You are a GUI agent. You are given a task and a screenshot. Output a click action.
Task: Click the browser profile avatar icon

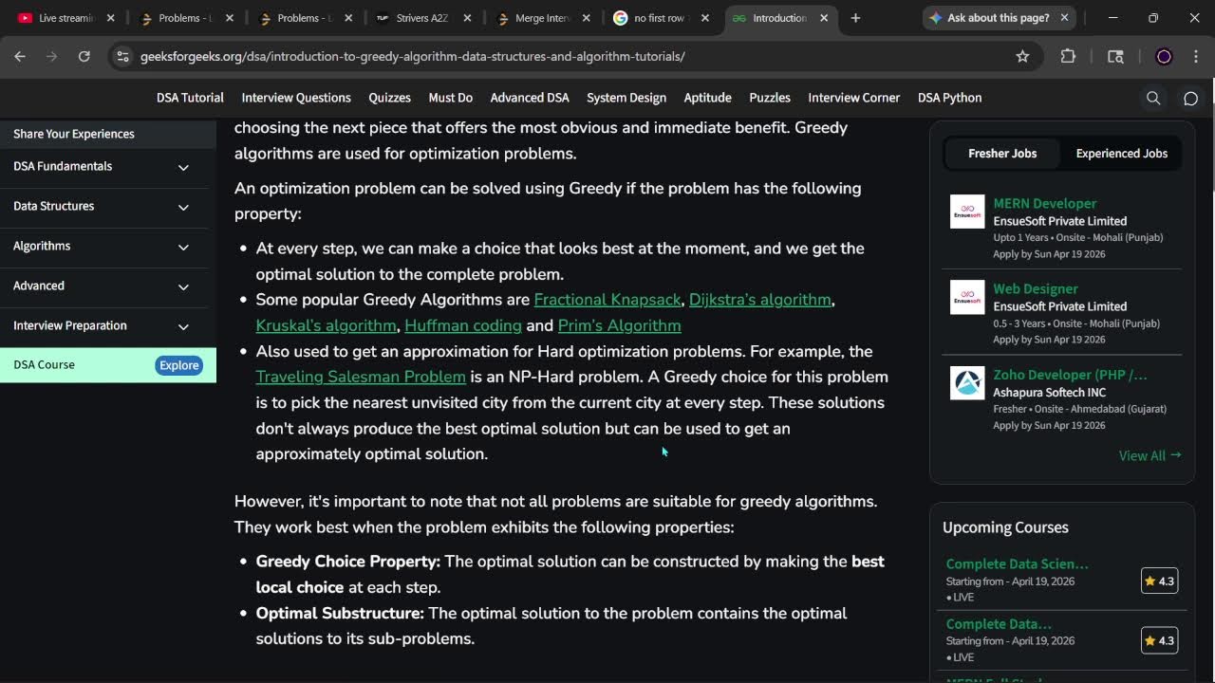tap(1164, 57)
